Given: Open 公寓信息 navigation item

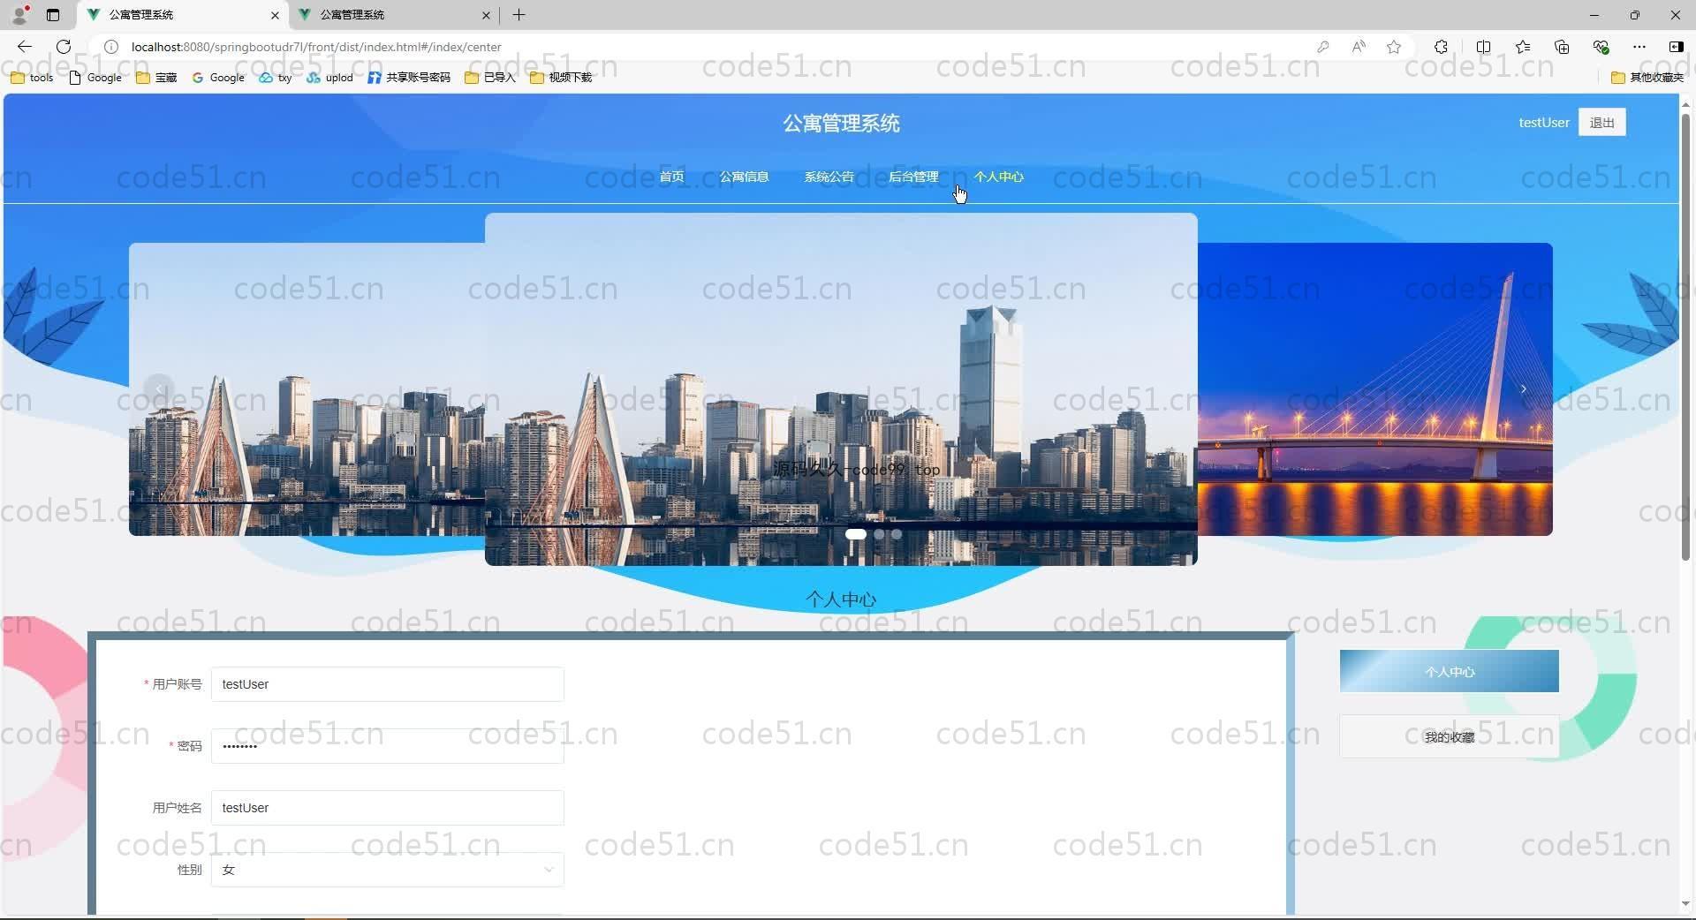Looking at the screenshot, I should tap(744, 177).
